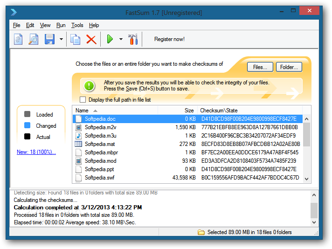Click the copy documents toolbar icon
Image resolution: width=332 pixels, height=249 pixels.
(76, 39)
